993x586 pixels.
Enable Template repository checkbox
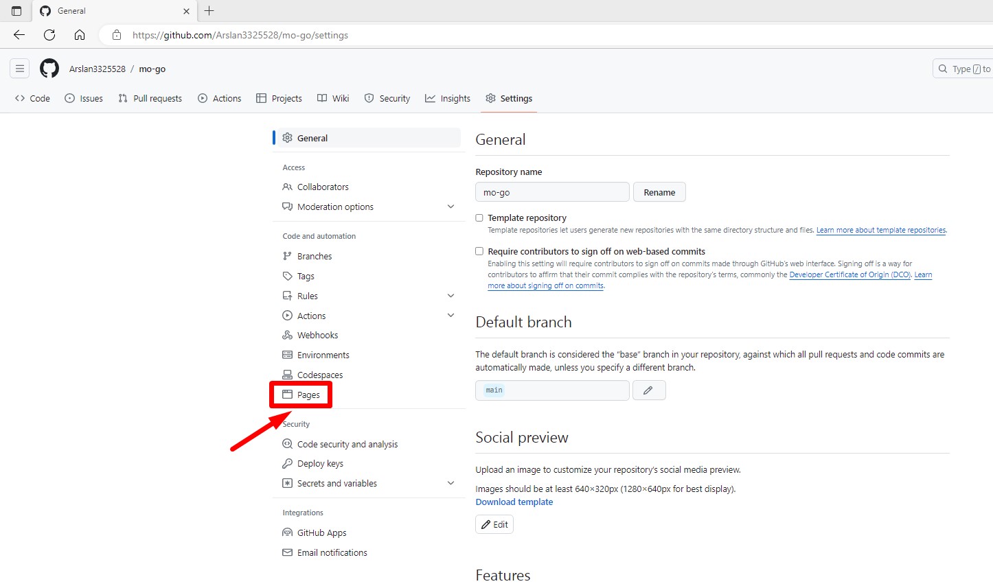[479, 218]
